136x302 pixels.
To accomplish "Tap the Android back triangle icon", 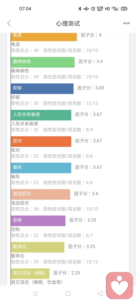I will pyautogui.click(x=100, y=294).
